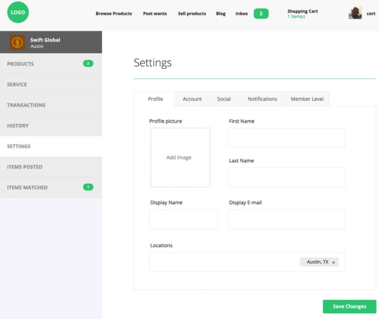Open Post wants in the top navigation
This screenshot has width=379, height=319.
coord(155,13)
